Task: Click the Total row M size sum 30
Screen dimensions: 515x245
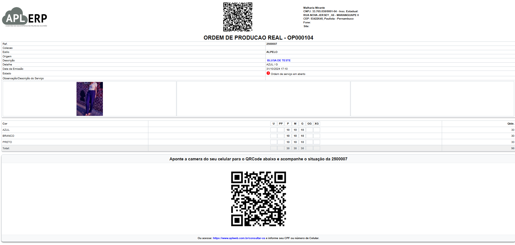Action: point(295,148)
